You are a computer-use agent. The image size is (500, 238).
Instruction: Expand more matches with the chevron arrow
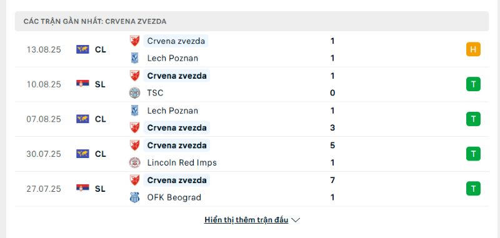pos(296,220)
